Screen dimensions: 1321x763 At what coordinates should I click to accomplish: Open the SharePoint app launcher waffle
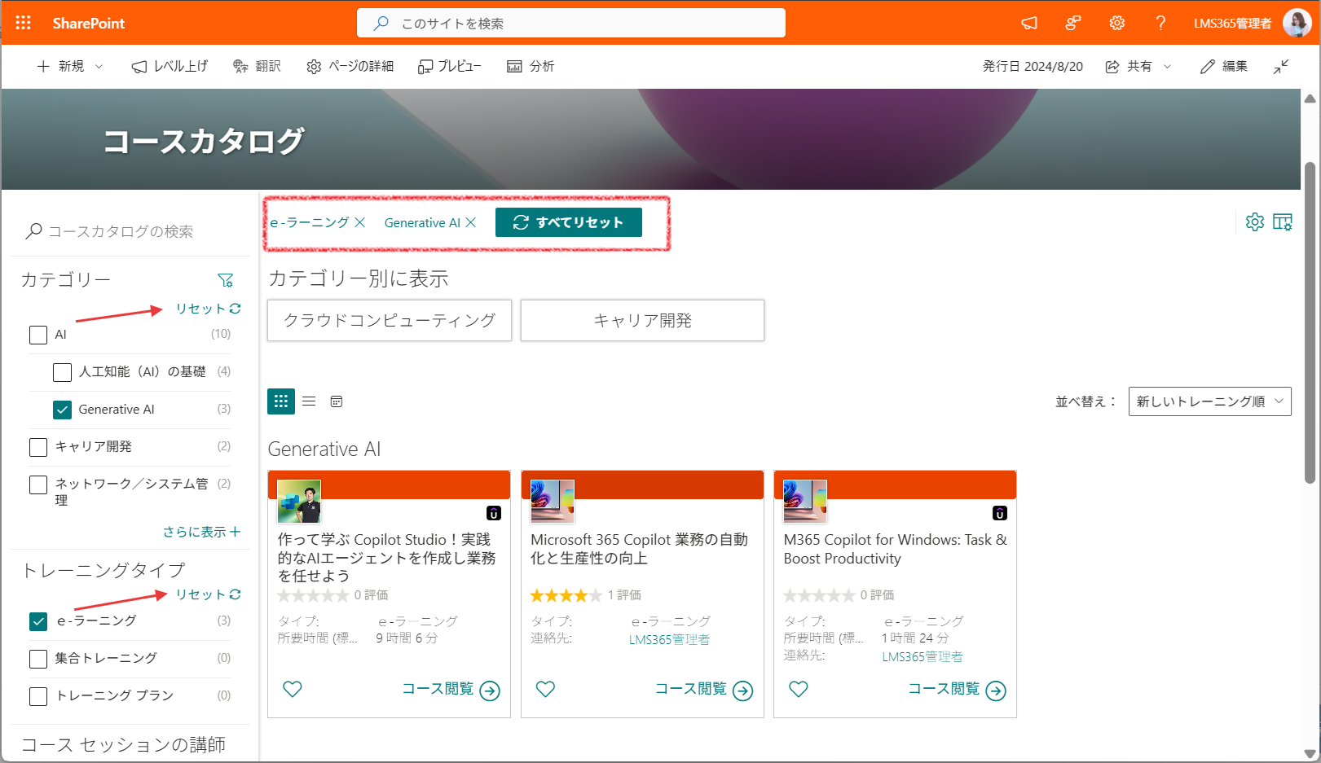(23, 23)
